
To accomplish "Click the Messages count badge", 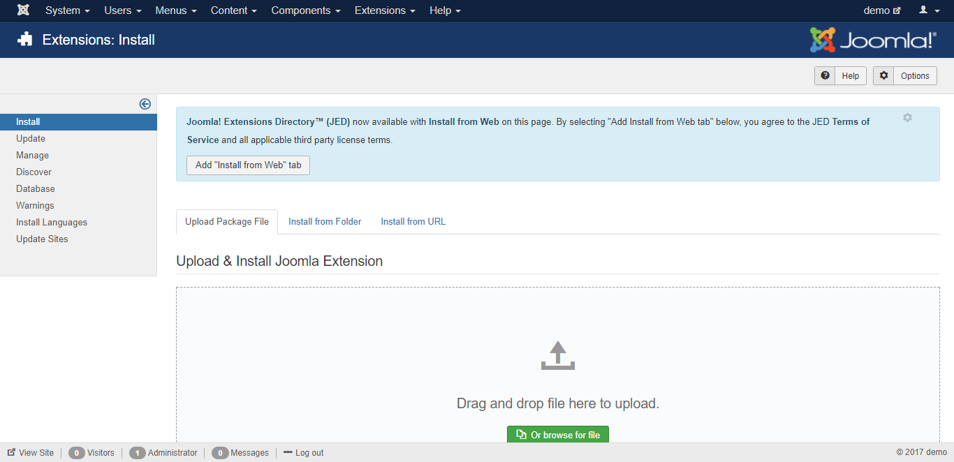I will pyautogui.click(x=220, y=453).
